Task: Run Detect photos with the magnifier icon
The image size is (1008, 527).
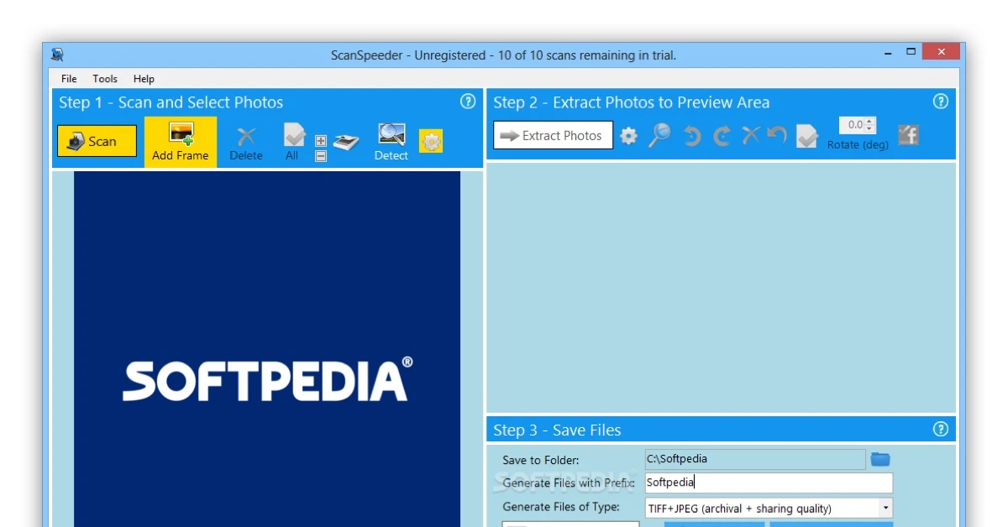Action: point(391,135)
